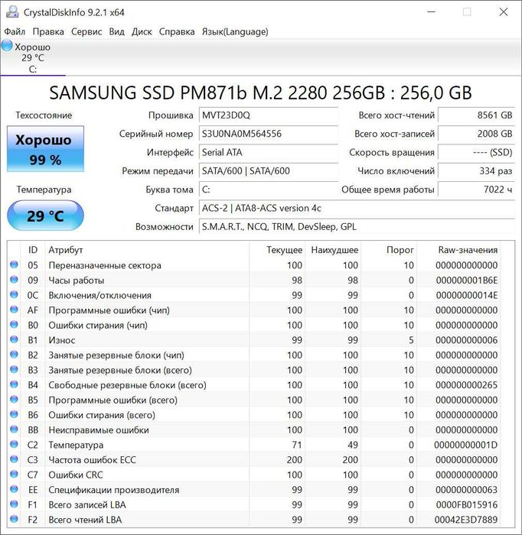Click the status dot for attribute B6
The image size is (522, 535).
tap(14, 414)
